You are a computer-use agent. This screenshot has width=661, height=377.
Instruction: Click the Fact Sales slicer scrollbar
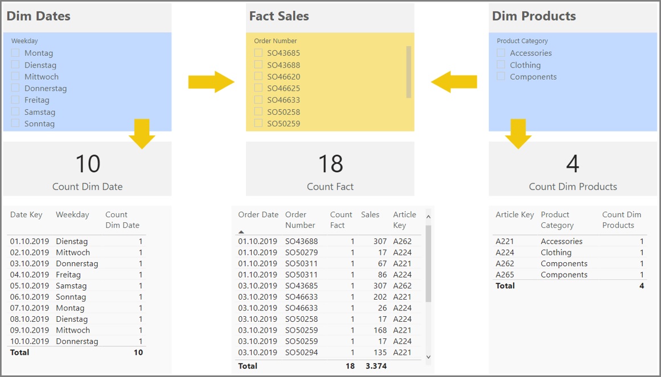(x=409, y=71)
